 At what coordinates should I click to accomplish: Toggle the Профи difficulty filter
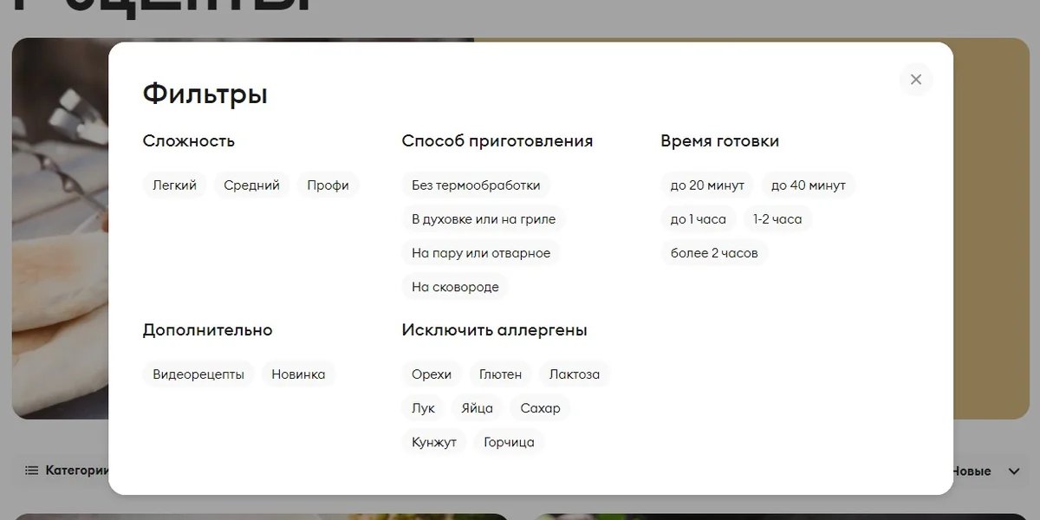click(328, 185)
